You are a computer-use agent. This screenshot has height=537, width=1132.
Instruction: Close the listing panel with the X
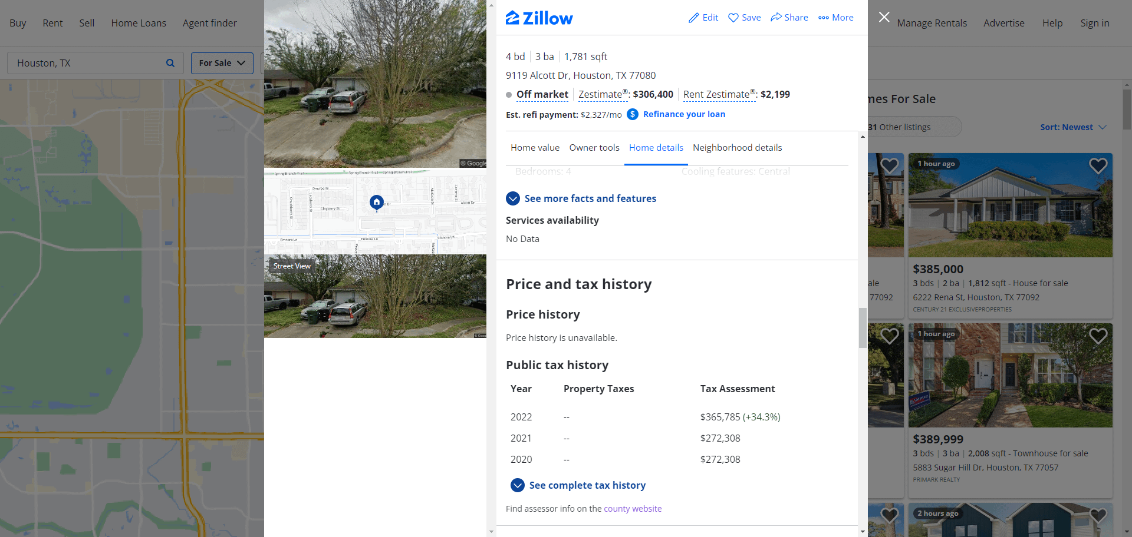pyautogui.click(x=884, y=17)
